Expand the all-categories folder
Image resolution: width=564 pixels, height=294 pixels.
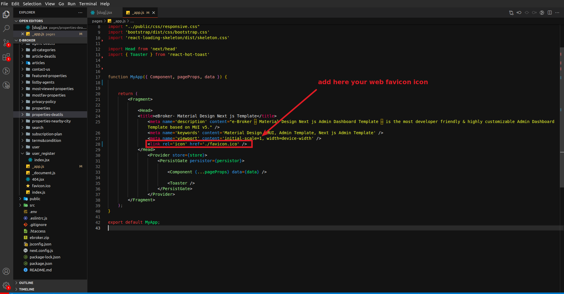click(x=50, y=50)
